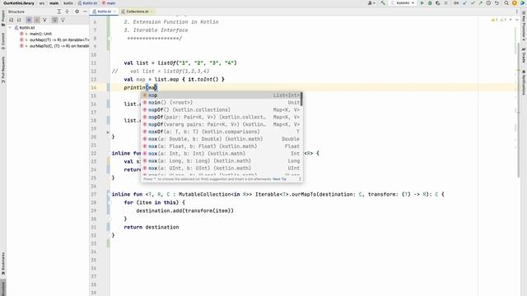This screenshot has height=296, width=527.
Task: Open the Project tool window tab
Action: (x=3, y=18)
